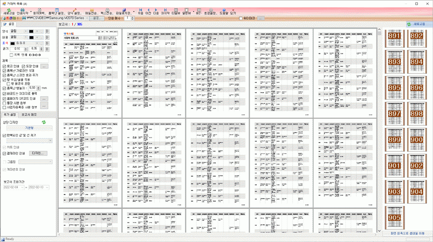Open 양식 설정 form settings
Screen dimensions: 433x242
(x=74, y=12)
